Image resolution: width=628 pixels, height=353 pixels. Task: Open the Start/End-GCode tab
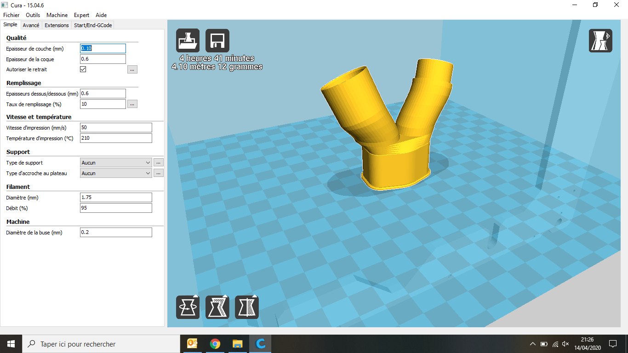pos(93,25)
